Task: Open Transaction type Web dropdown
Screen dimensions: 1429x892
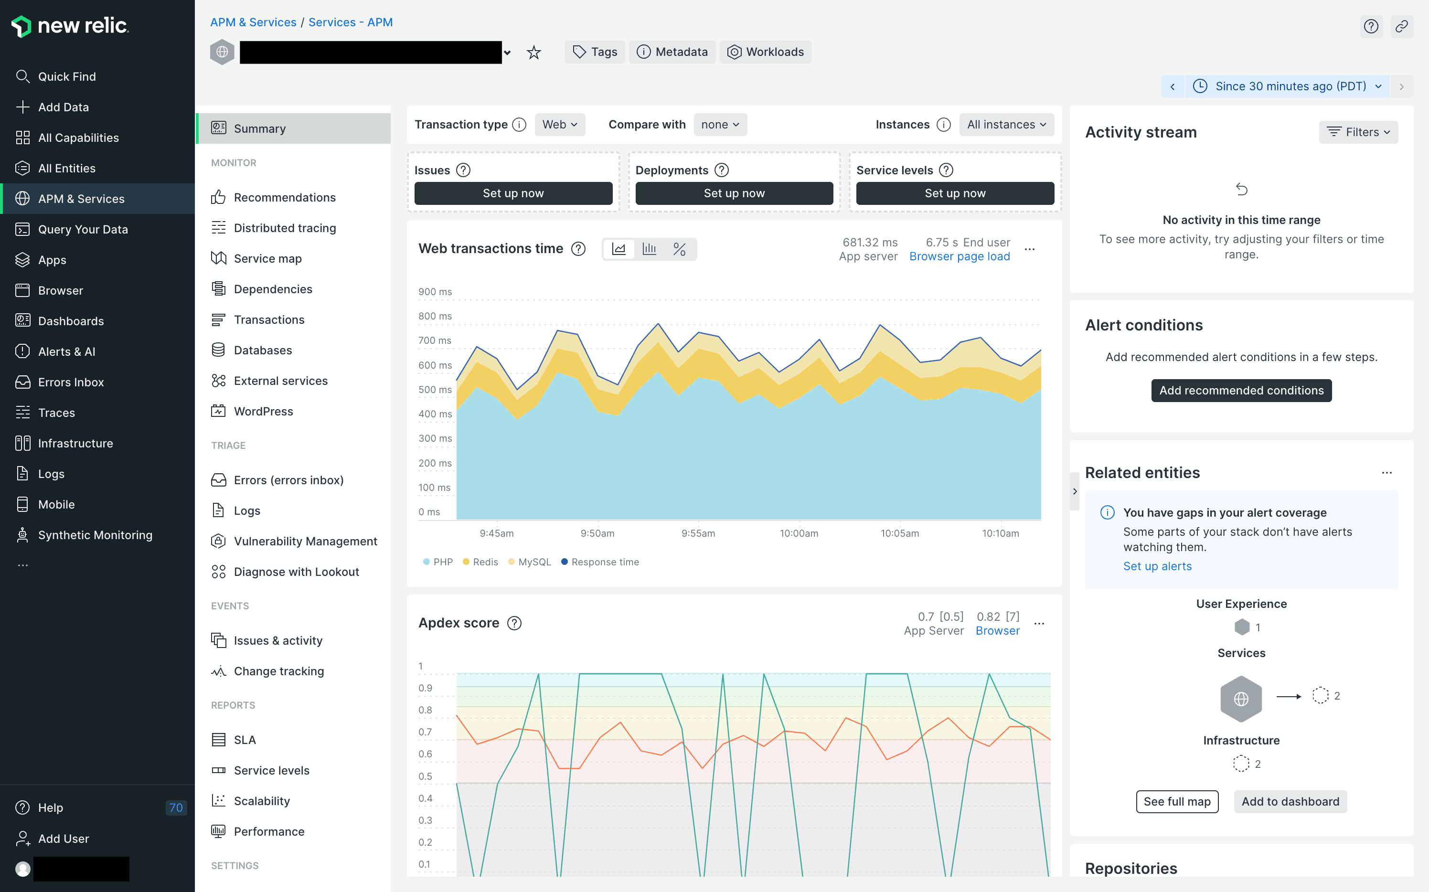Action: click(x=560, y=125)
